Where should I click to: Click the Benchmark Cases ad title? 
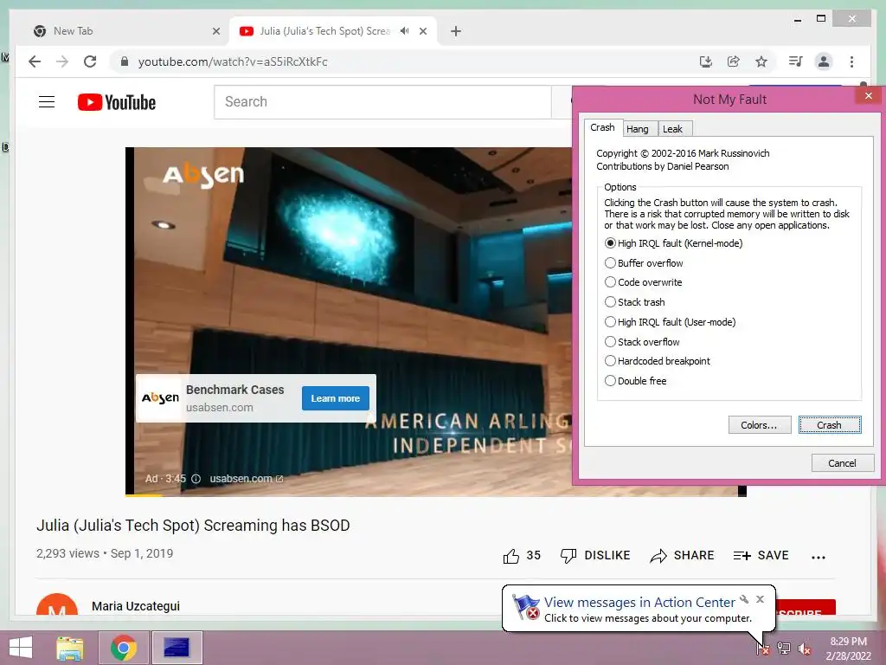coord(235,390)
